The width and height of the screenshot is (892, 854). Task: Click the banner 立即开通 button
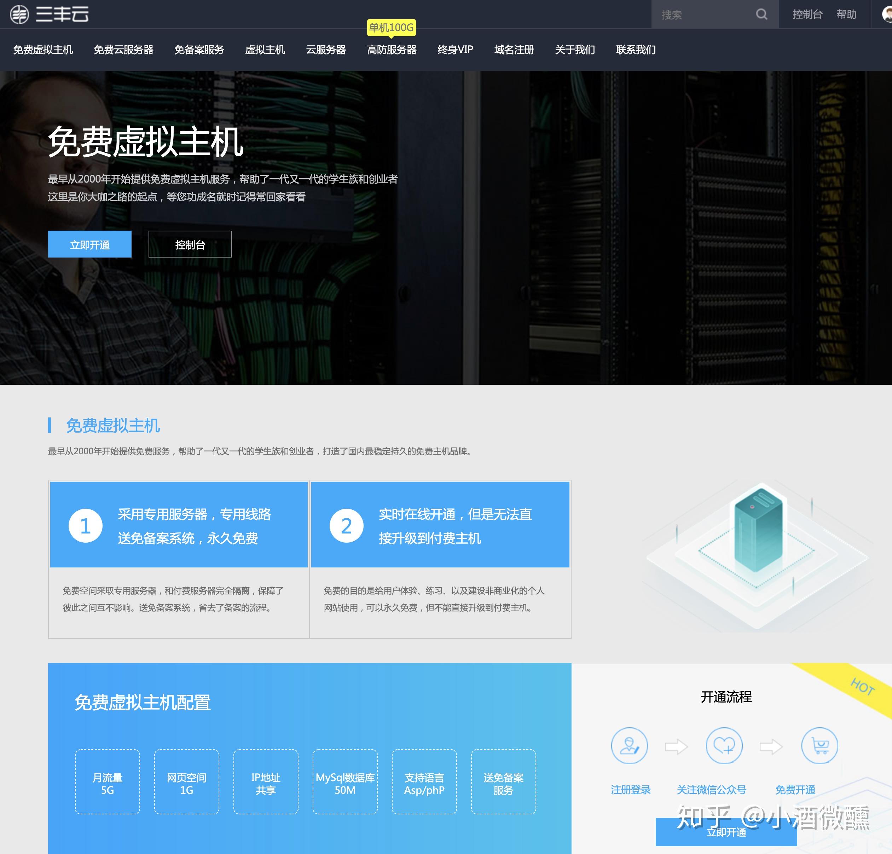(89, 244)
